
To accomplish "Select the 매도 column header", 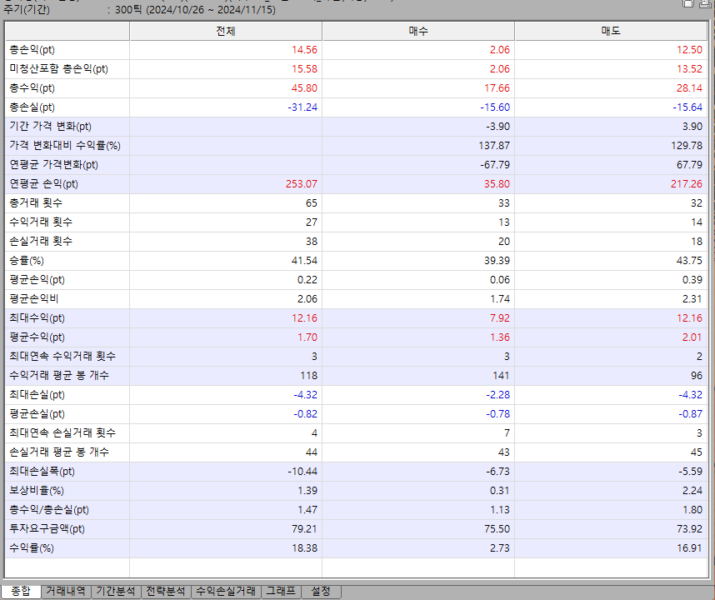I will [611, 31].
